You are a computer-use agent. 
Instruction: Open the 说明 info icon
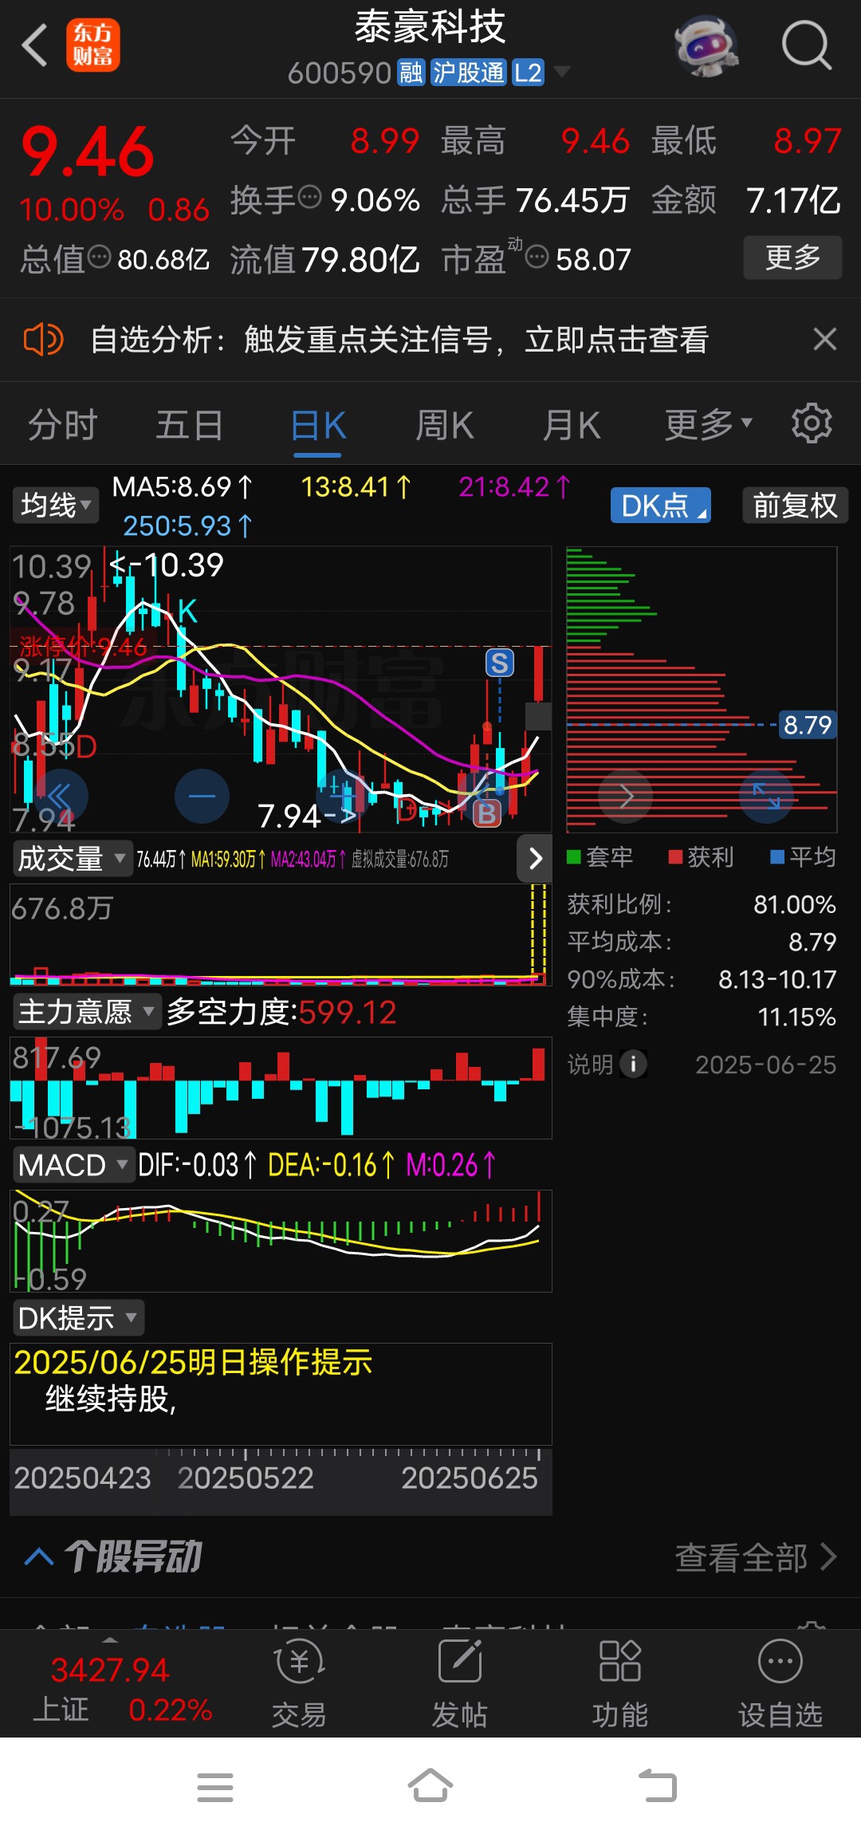point(634,1064)
